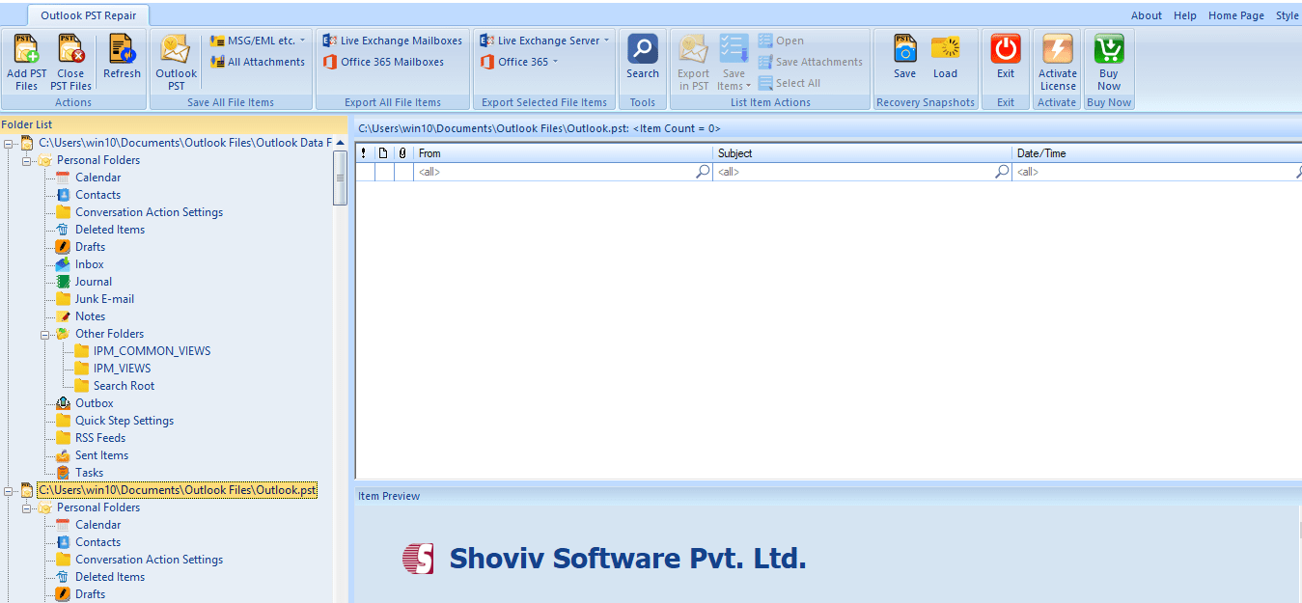Click the Date/Time filter field
The image size is (1302, 603).
point(1157,172)
